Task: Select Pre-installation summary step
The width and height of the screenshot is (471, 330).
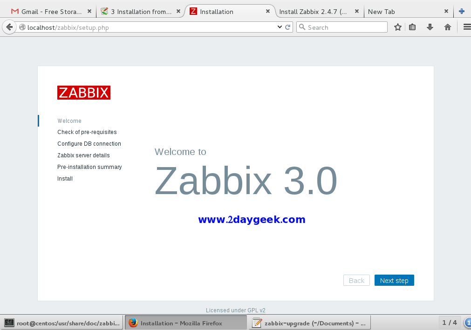Action: pos(89,167)
